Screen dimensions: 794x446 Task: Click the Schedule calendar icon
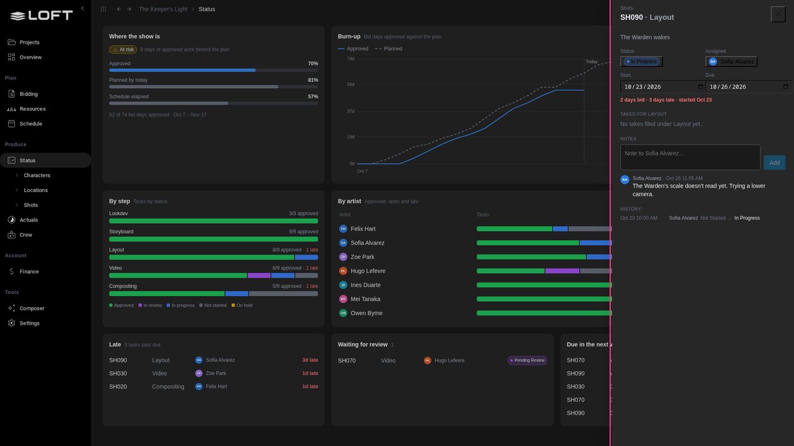pyautogui.click(x=12, y=124)
